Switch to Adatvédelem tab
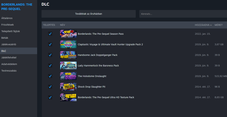 point(18,64)
